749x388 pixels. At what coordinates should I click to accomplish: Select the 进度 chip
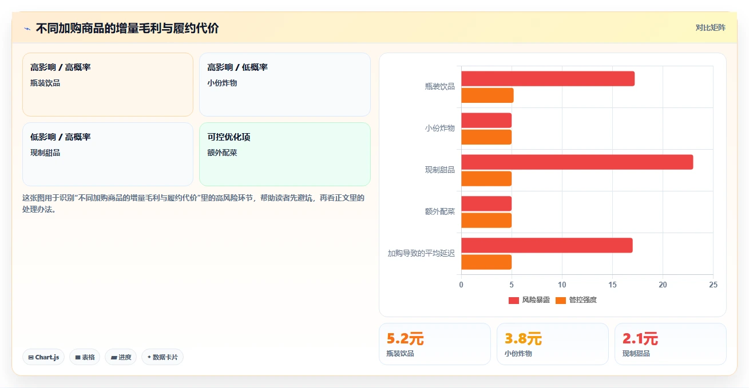point(121,357)
